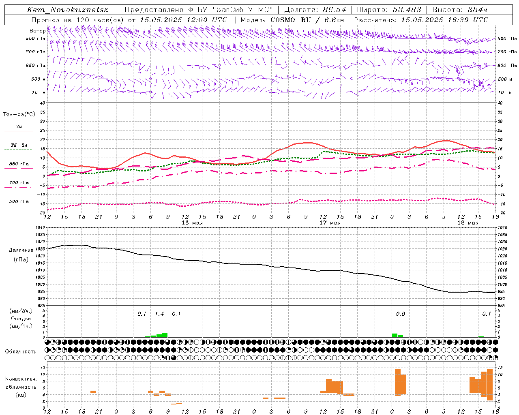Click the Осадки precipitation label
519x415 pixels.
pyautogui.click(x=21, y=319)
